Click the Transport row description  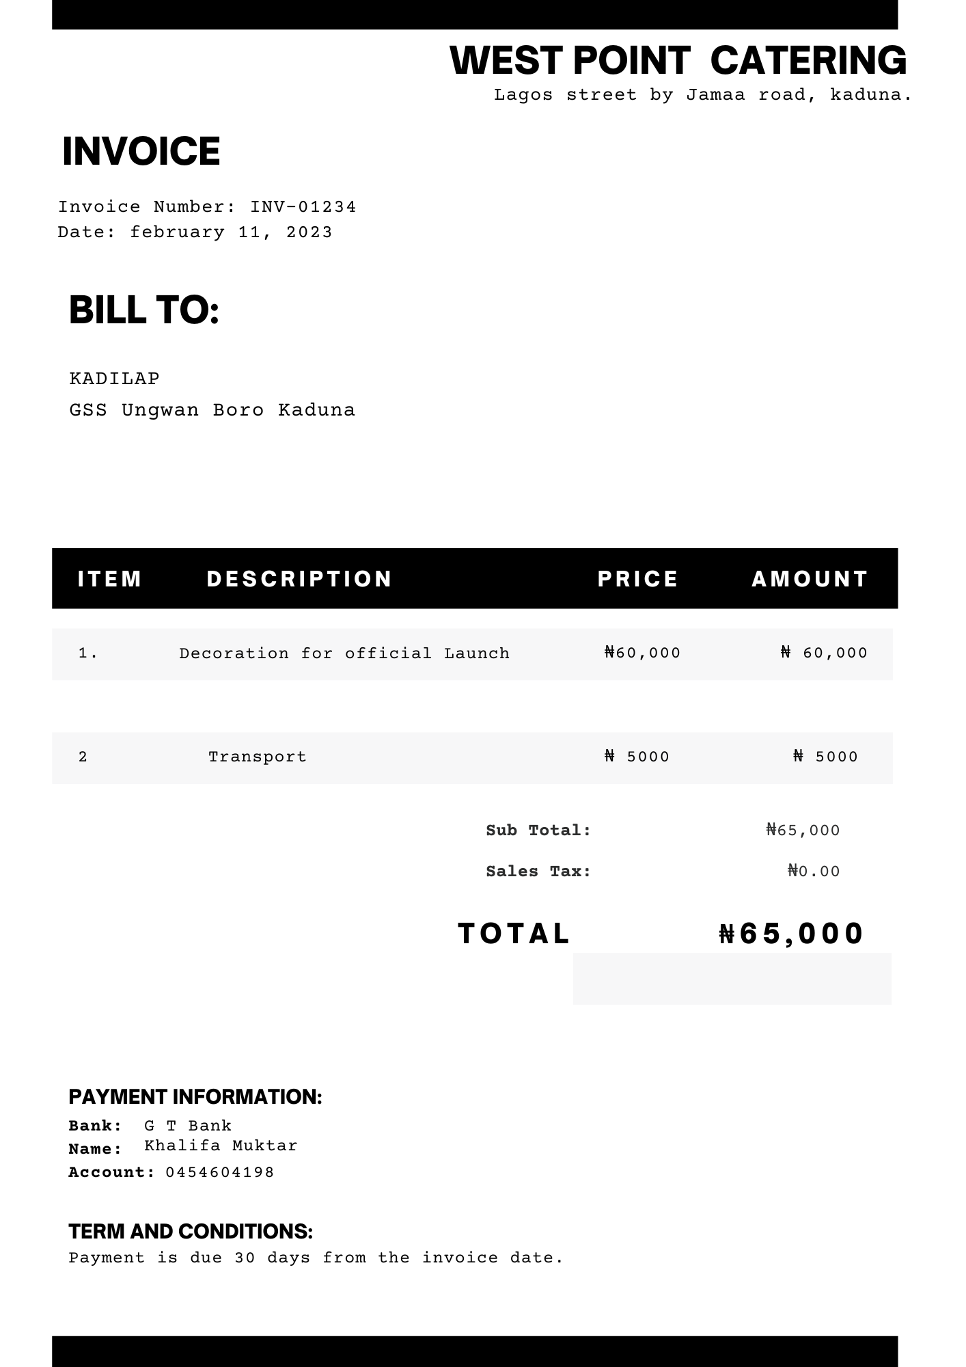tap(258, 757)
